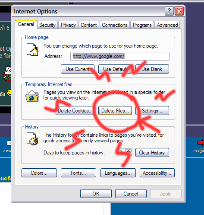Screen dimensions: 204x215
Task: Switch to the Advanced tab
Action: tap(167, 25)
